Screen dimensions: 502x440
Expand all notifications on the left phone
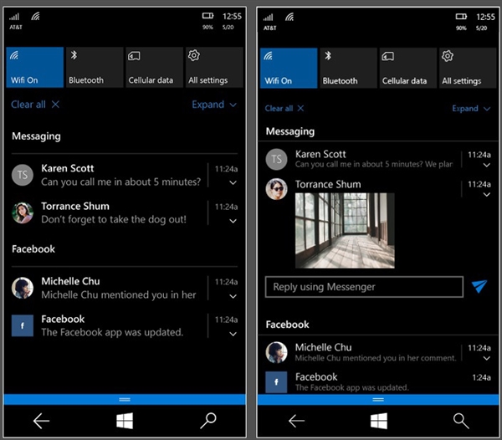[x=214, y=105]
